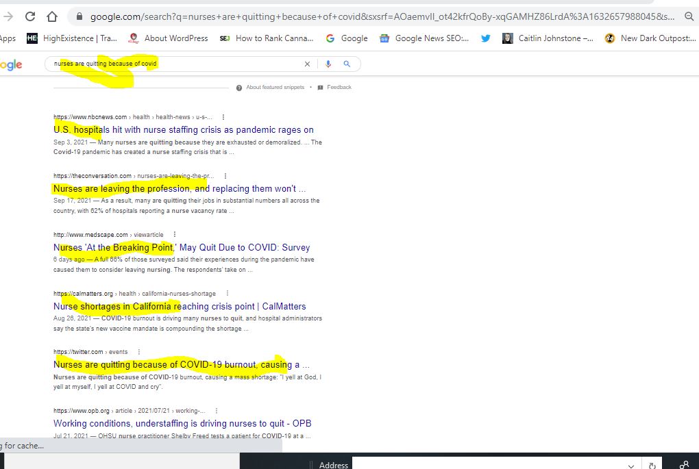This screenshot has height=469, width=699.
Task: Click the taskbar Address refresh icon
Action: 652,466
